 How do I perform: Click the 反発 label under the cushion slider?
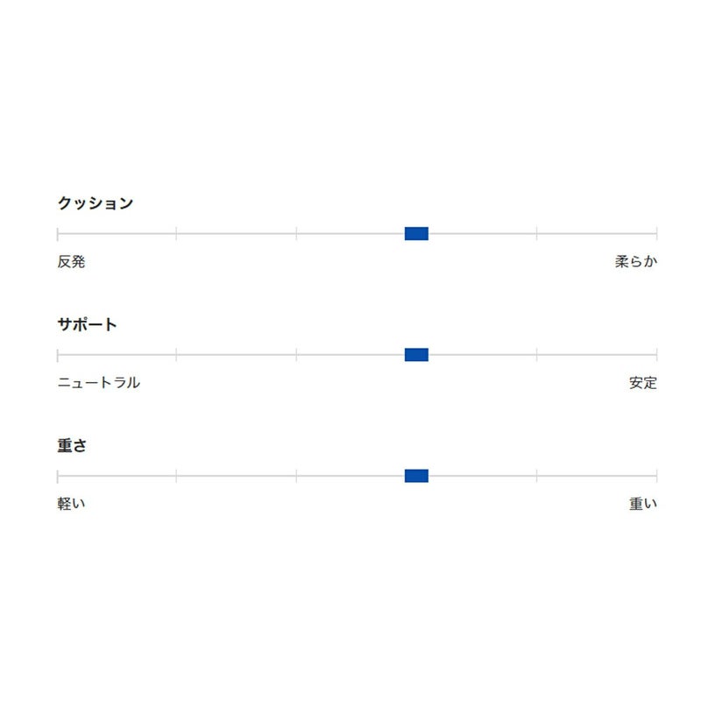pyautogui.click(x=71, y=262)
